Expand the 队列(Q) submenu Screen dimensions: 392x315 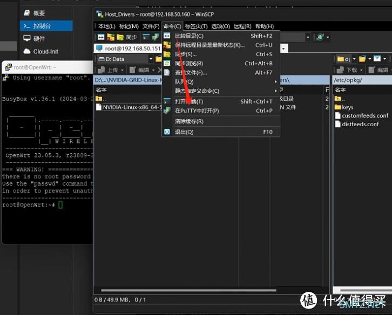(221, 82)
